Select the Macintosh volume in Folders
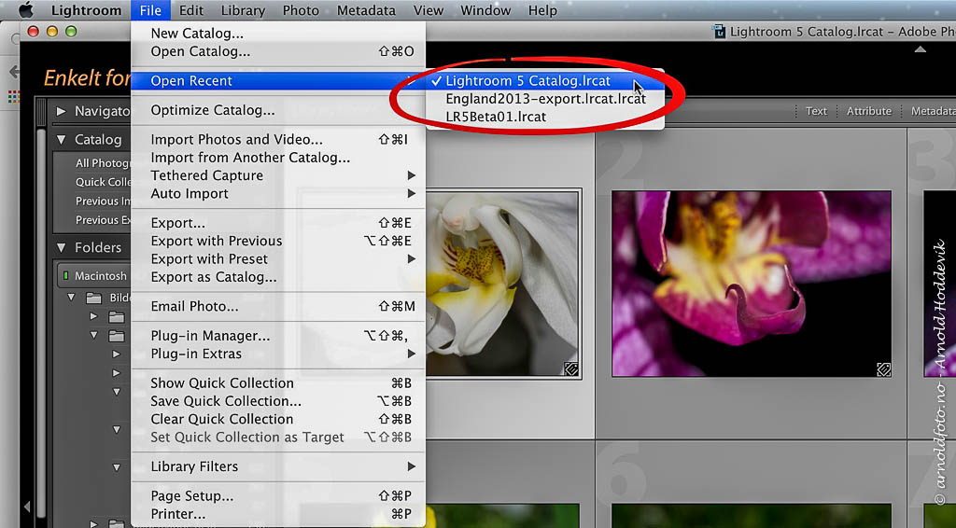The height and width of the screenshot is (528, 956). (x=95, y=276)
